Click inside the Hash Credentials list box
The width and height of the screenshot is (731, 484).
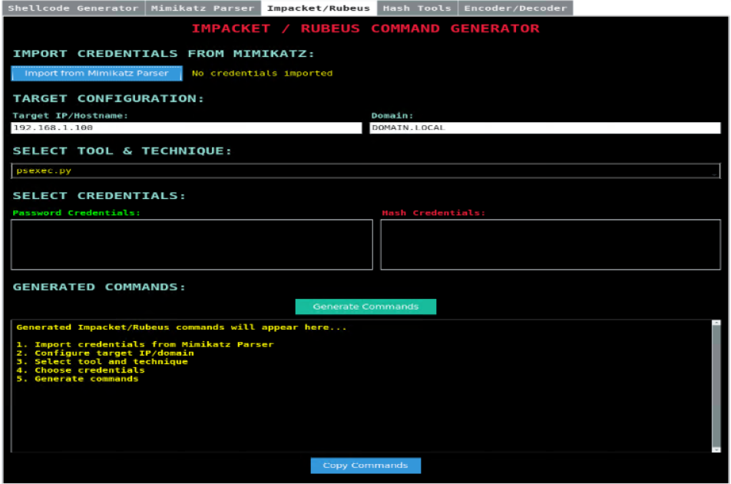[x=550, y=244]
